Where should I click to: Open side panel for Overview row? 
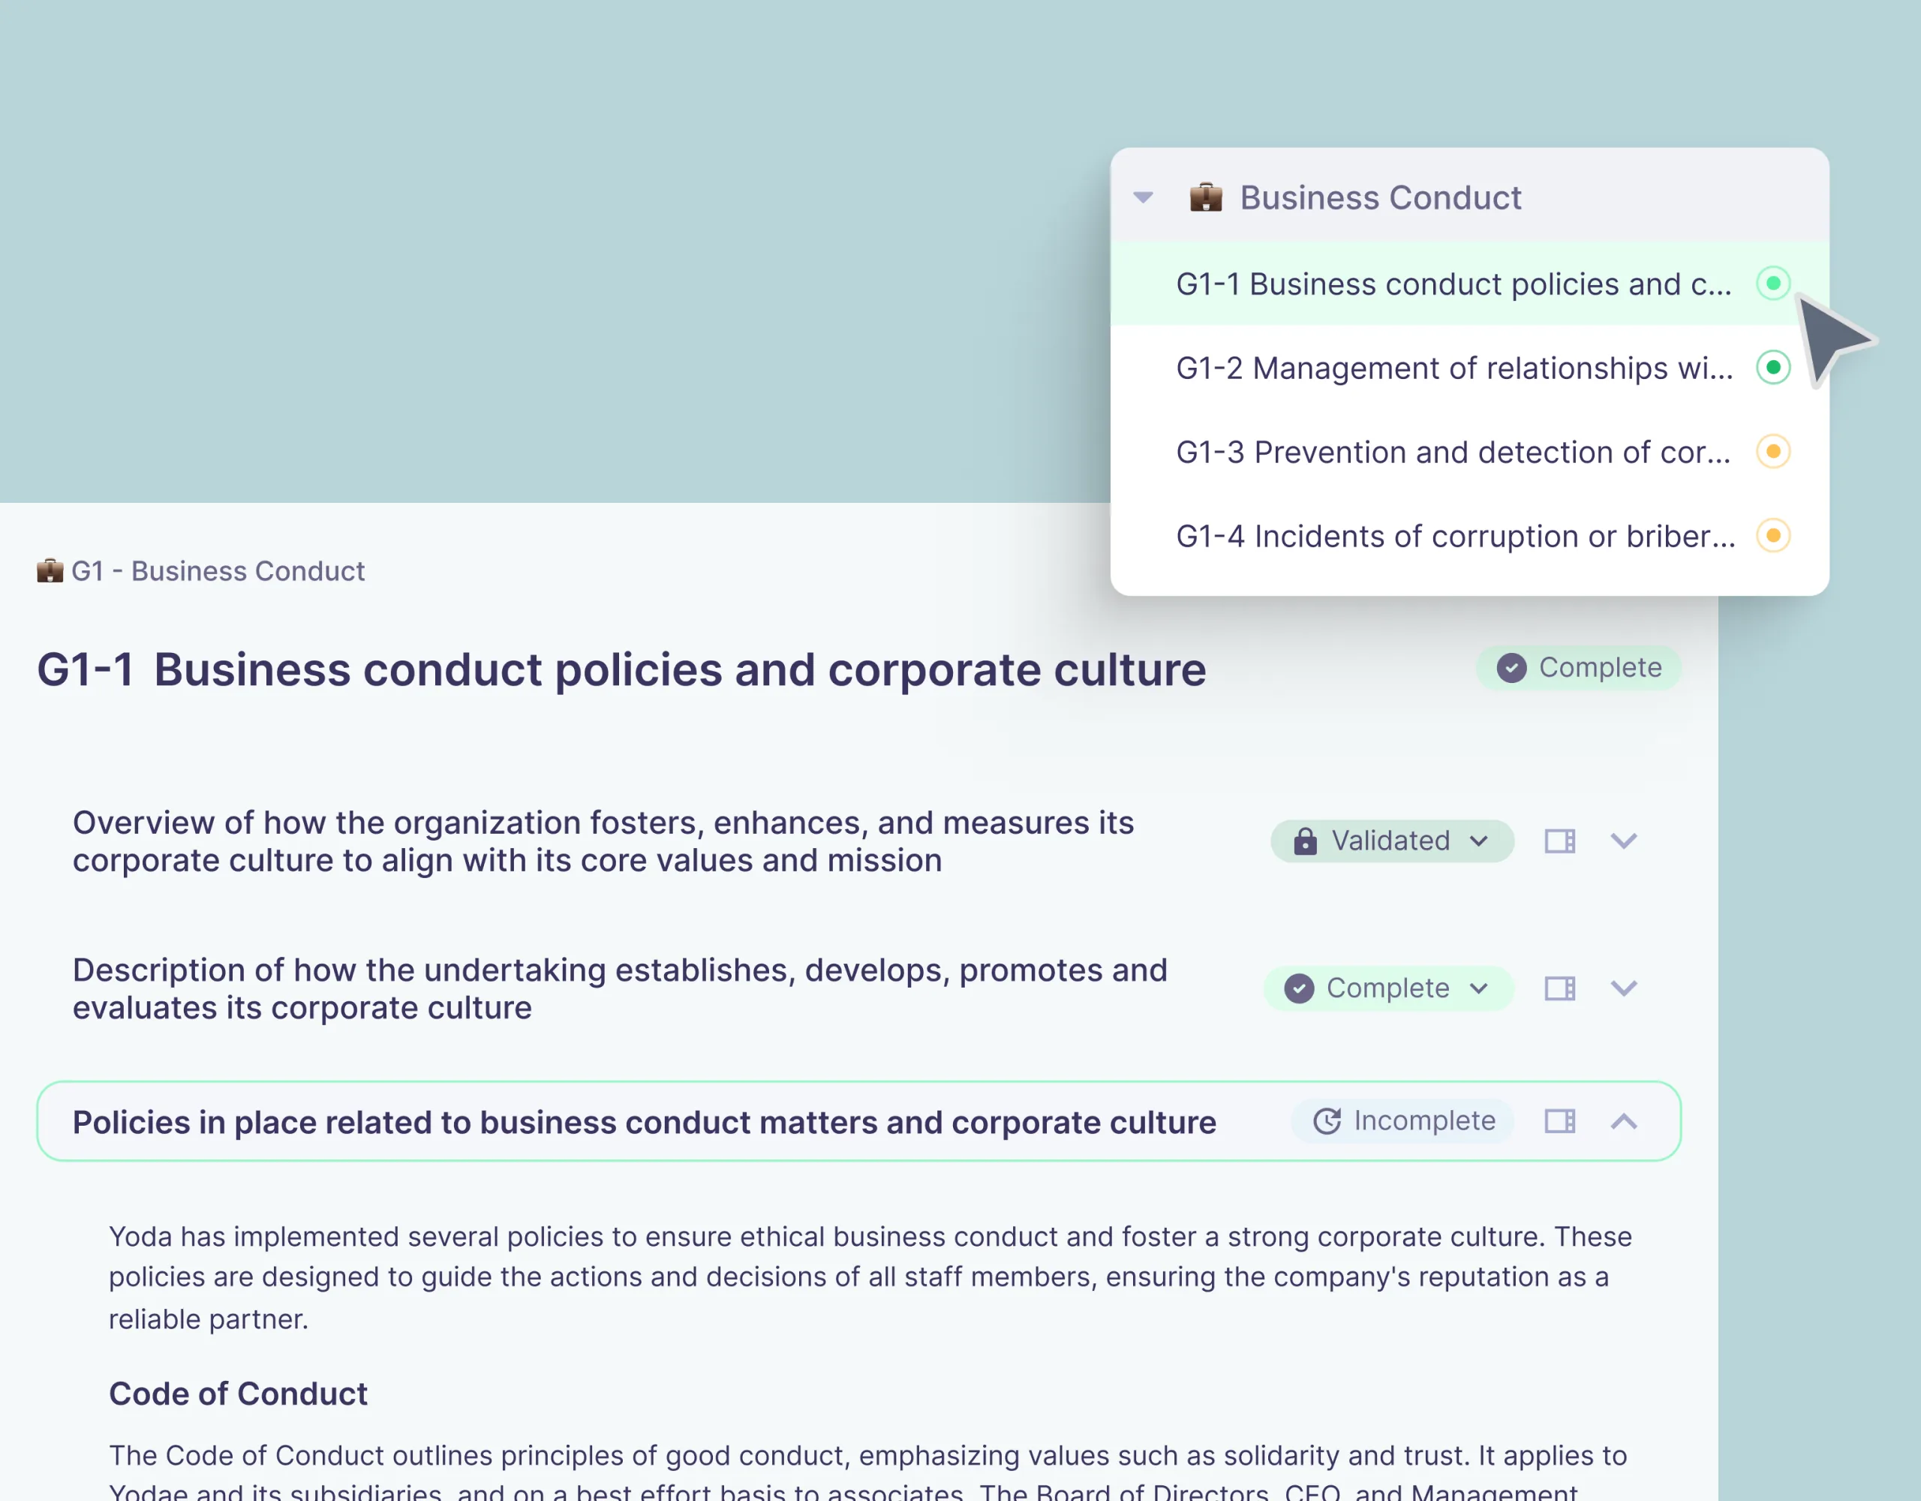(x=1559, y=841)
